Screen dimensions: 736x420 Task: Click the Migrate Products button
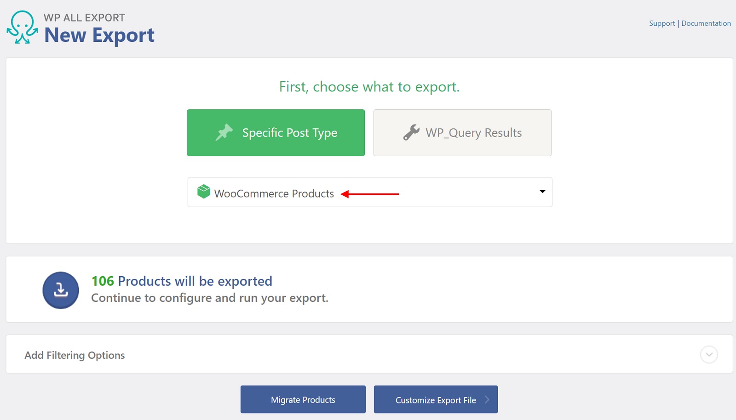[303, 399]
